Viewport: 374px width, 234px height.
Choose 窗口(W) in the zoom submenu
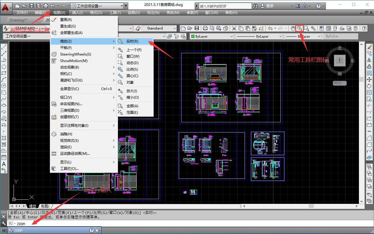tap(135, 56)
